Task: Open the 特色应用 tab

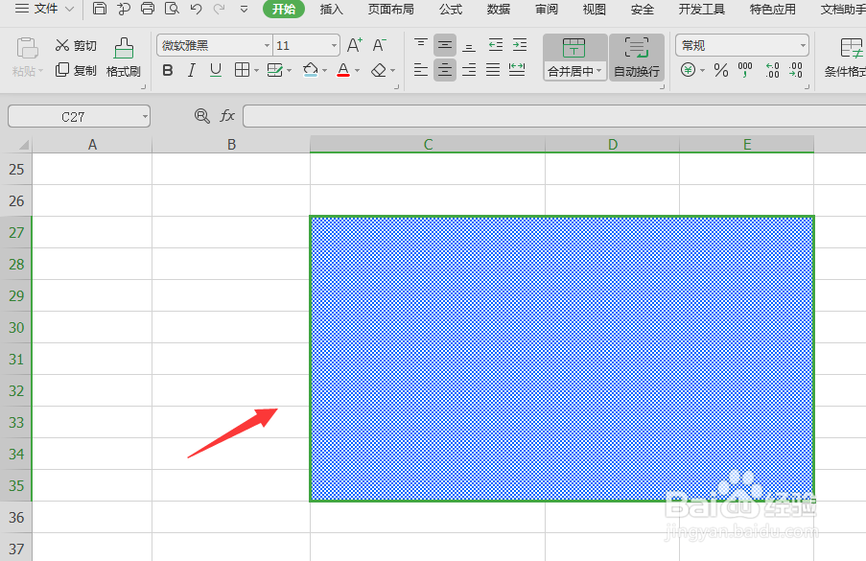Action: pos(772,10)
